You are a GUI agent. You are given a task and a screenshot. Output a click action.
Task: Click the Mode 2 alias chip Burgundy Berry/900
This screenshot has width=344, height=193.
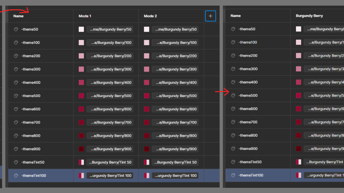pos(175,149)
